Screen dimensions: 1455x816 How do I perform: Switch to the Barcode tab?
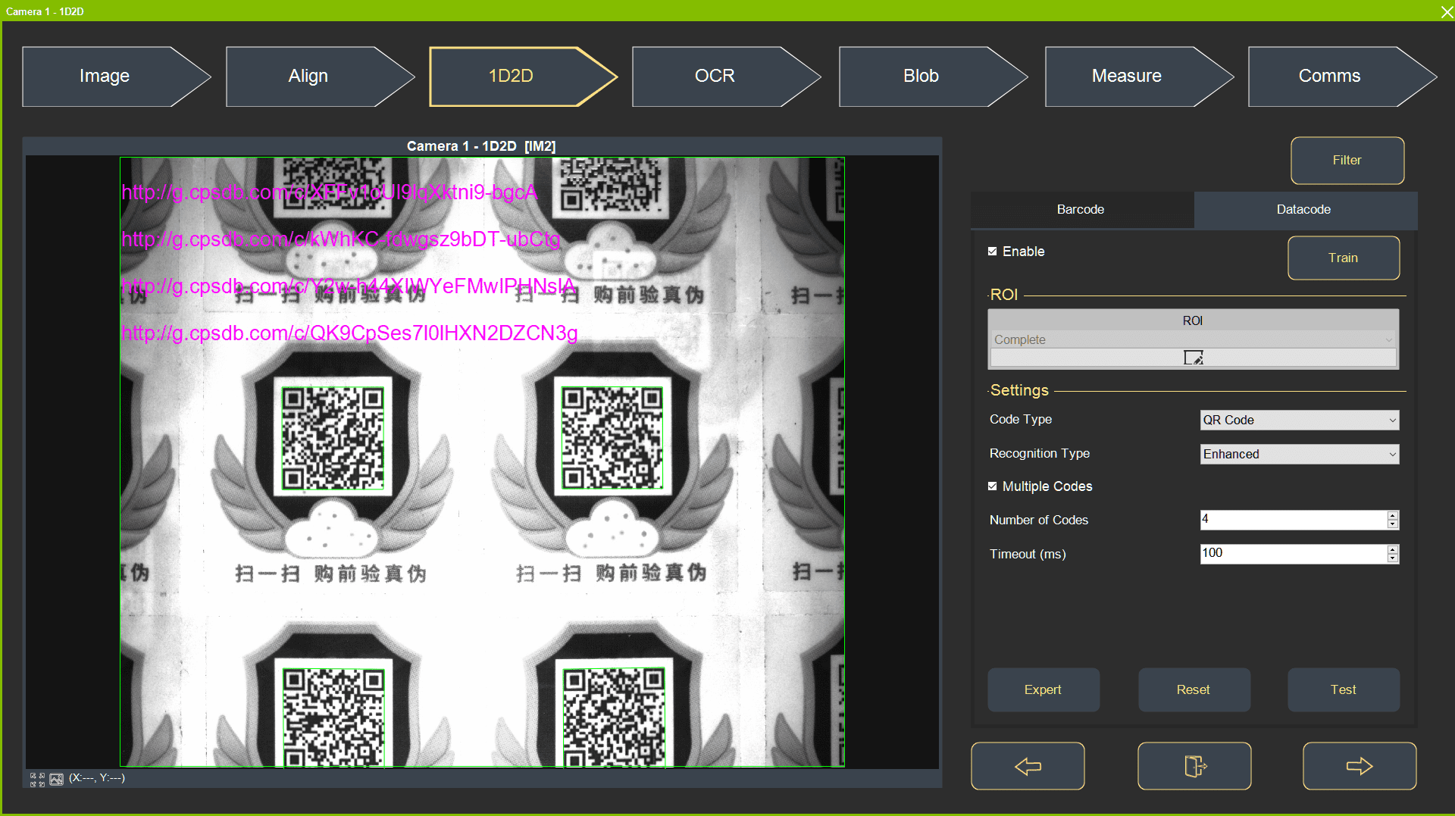(1081, 210)
